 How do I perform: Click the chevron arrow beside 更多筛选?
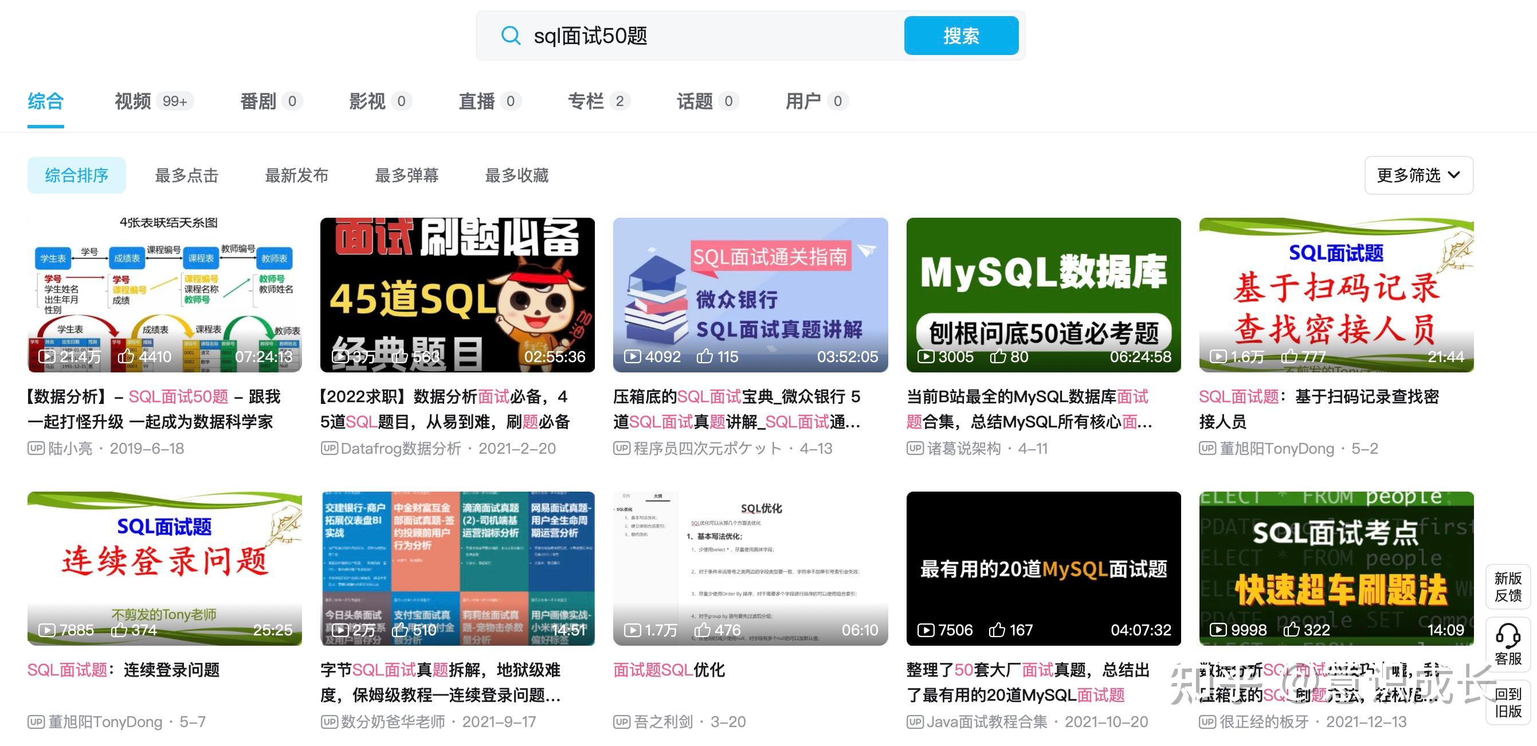(1454, 175)
